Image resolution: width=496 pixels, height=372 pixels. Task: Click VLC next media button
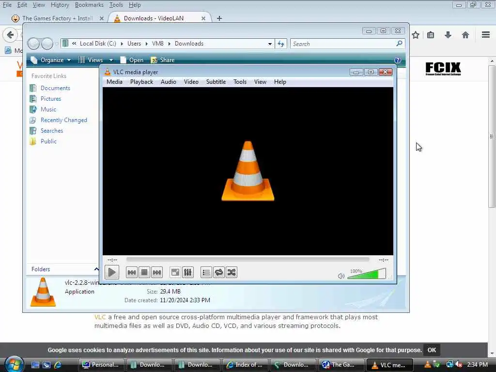coord(157,272)
